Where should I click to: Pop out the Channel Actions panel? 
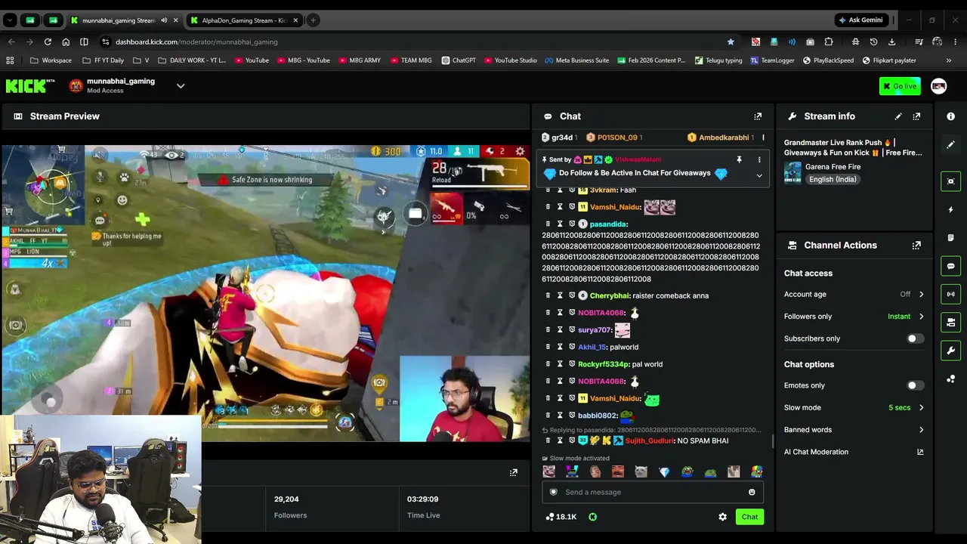click(916, 246)
